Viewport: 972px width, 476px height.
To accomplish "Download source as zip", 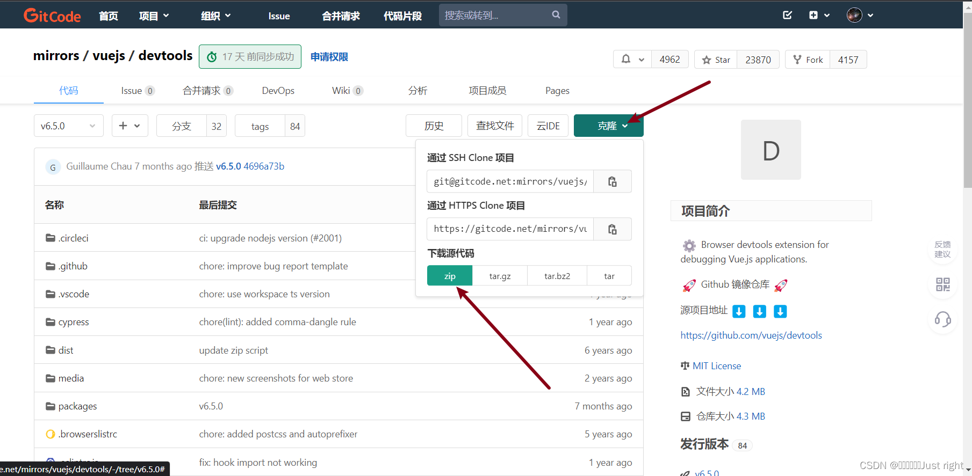I will (x=450, y=276).
